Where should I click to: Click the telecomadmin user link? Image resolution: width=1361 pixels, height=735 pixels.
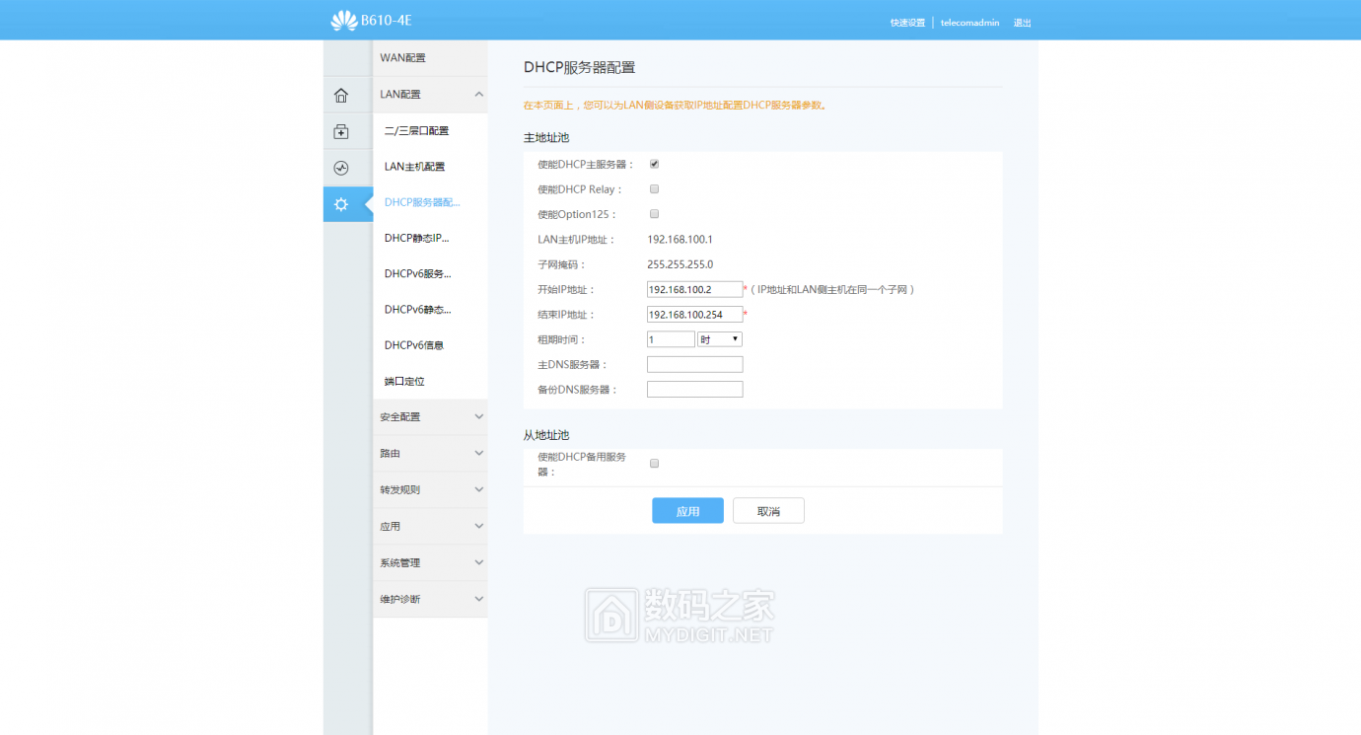click(969, 23)
